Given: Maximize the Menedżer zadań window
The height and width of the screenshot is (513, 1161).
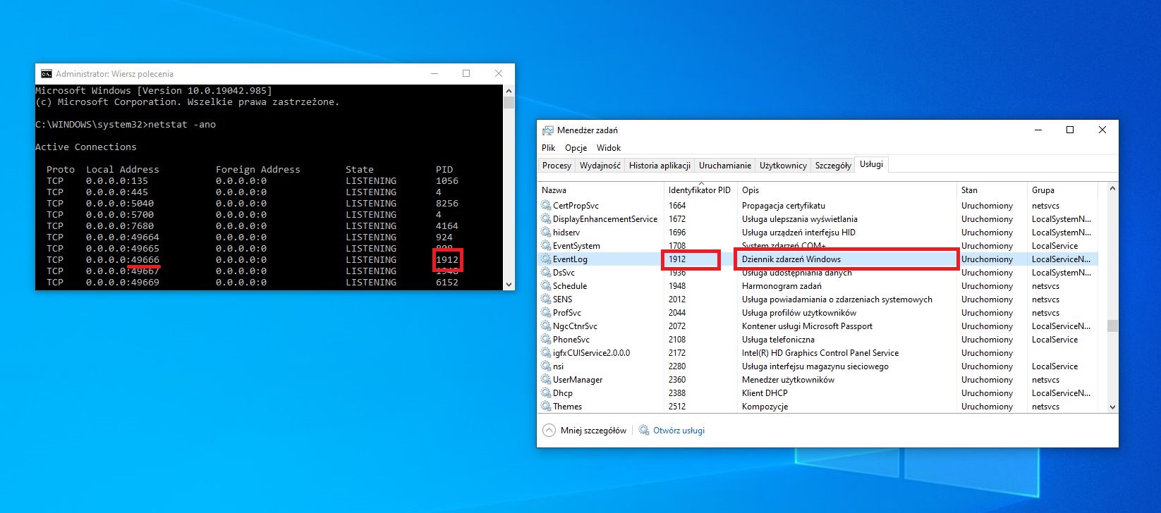Looking at the screenshot, I should (1070, 130).
